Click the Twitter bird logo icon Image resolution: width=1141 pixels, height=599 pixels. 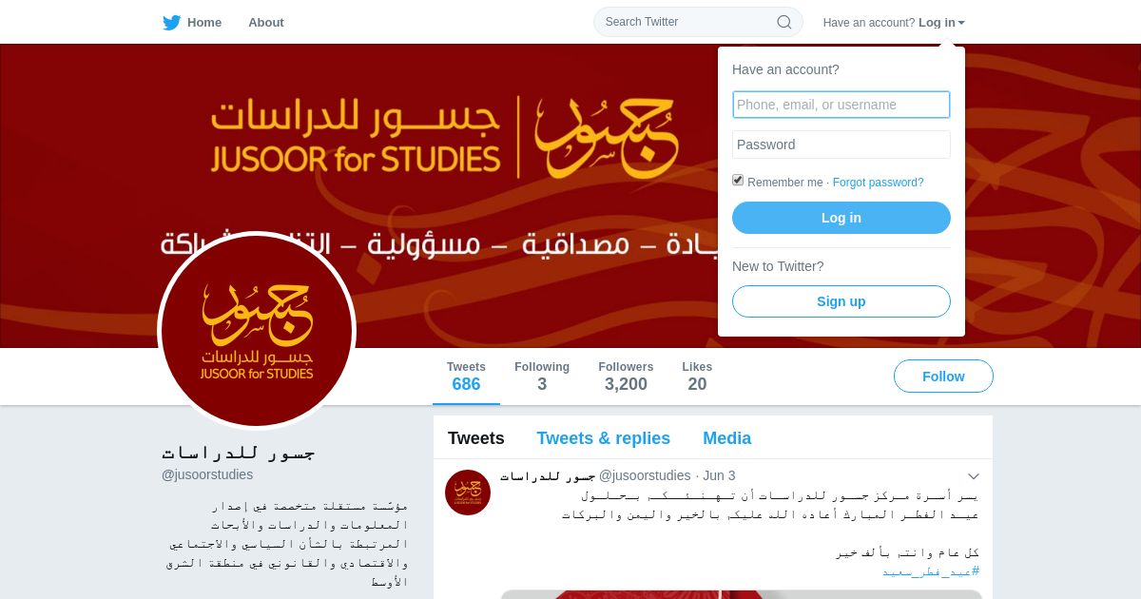point(171,22)
